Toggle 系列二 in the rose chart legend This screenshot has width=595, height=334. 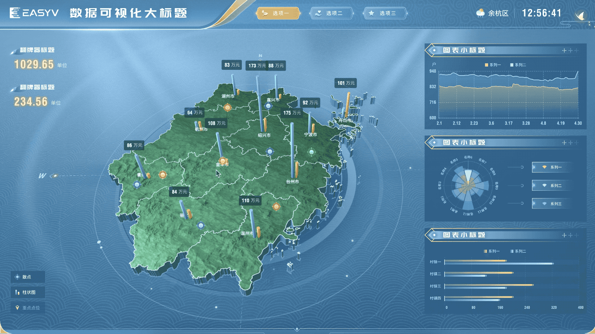(552, 185)
